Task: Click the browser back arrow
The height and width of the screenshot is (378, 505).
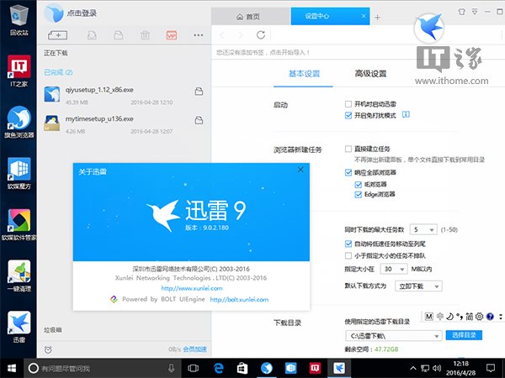Action: pos(222,35)
